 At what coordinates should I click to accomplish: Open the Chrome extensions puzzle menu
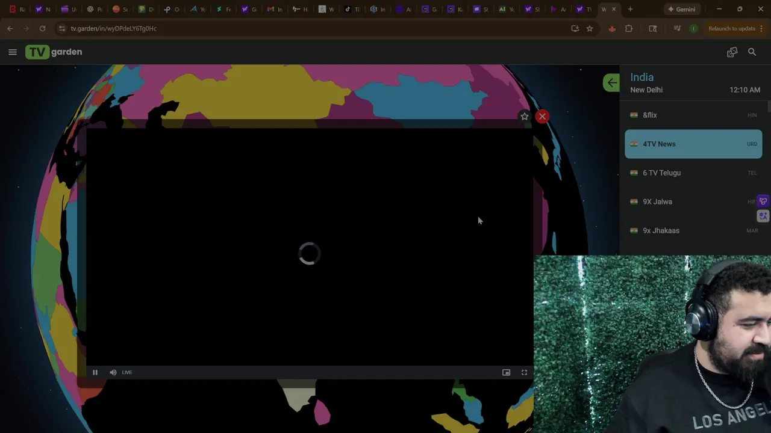pyautogui.click(x=629, y=28)
